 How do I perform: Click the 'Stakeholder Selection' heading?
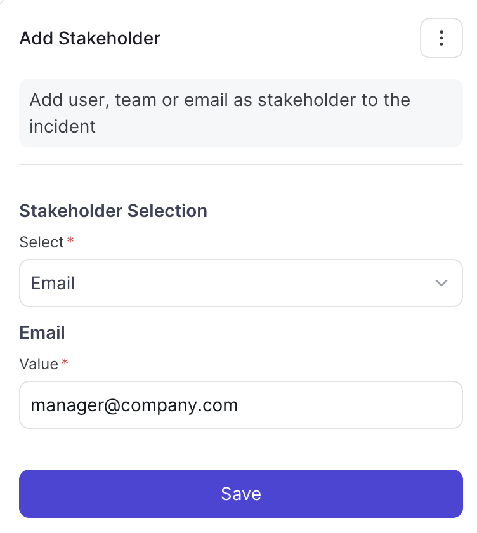(113, 211)
